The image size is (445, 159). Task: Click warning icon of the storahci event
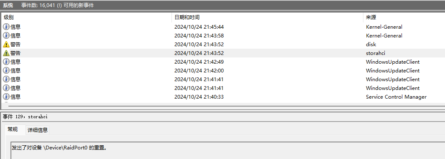(x=6, y=53)
